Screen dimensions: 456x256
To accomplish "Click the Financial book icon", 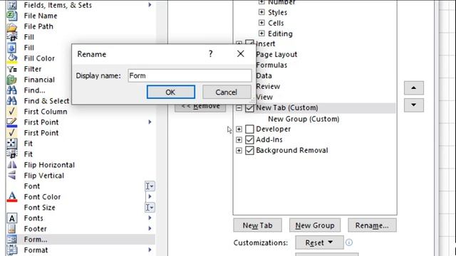I will coord(11,80).
